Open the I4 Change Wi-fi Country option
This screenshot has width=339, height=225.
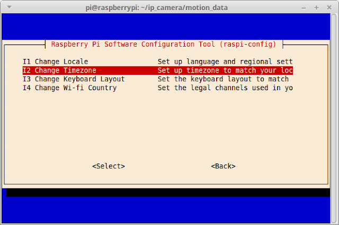pos(158,88)
